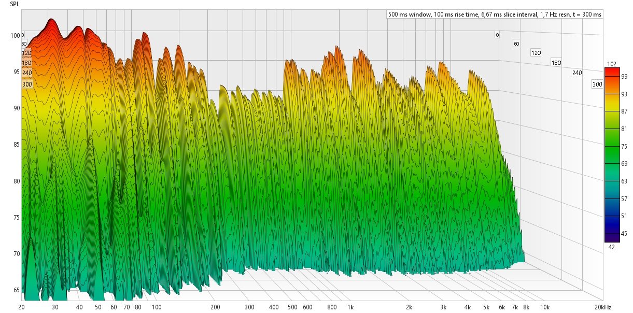Click the 85 label on the SPL axis

click(x=17, y=145)
